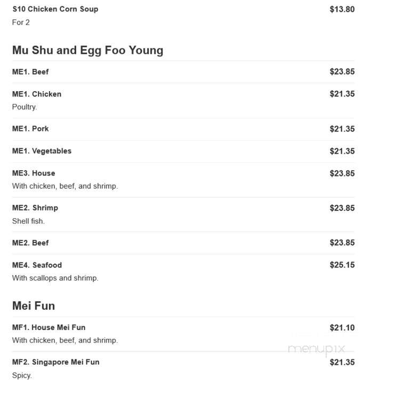Click the ME2. Beef entry
The width and height of the screenshot is (412, 393).
30,243
